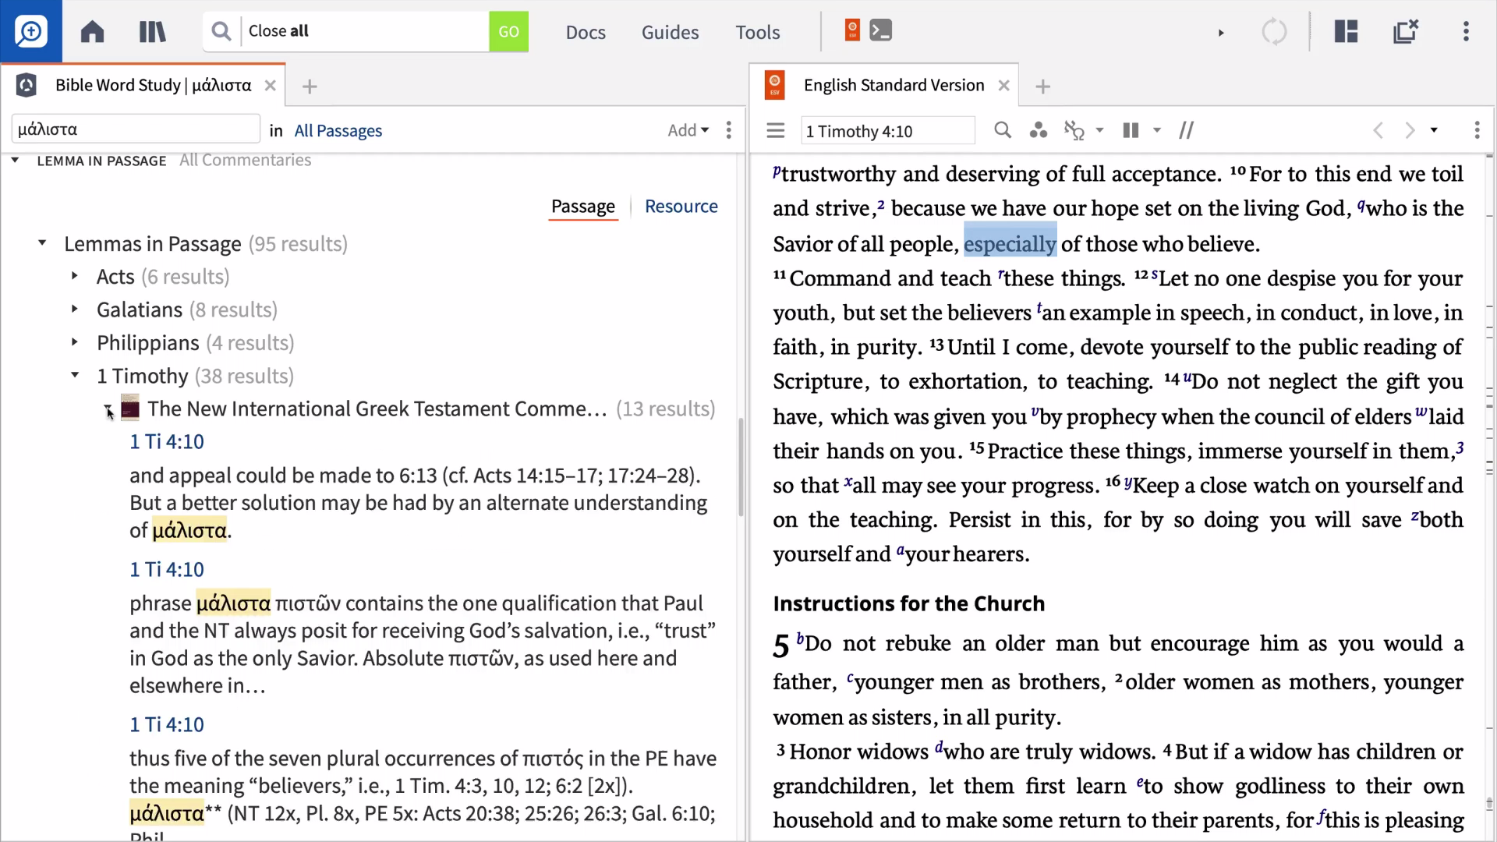
Task: Go back with the left navigation arrow
Action: [x=1378, y=130]
